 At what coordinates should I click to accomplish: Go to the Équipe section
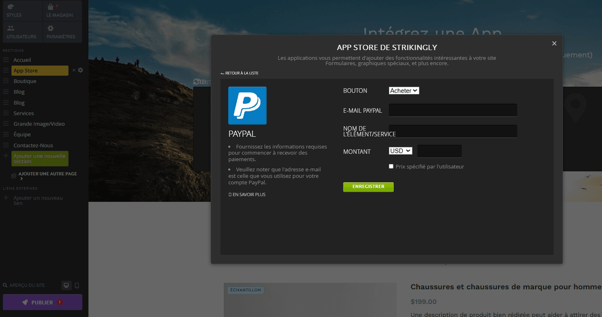click(x=22, y=134)
